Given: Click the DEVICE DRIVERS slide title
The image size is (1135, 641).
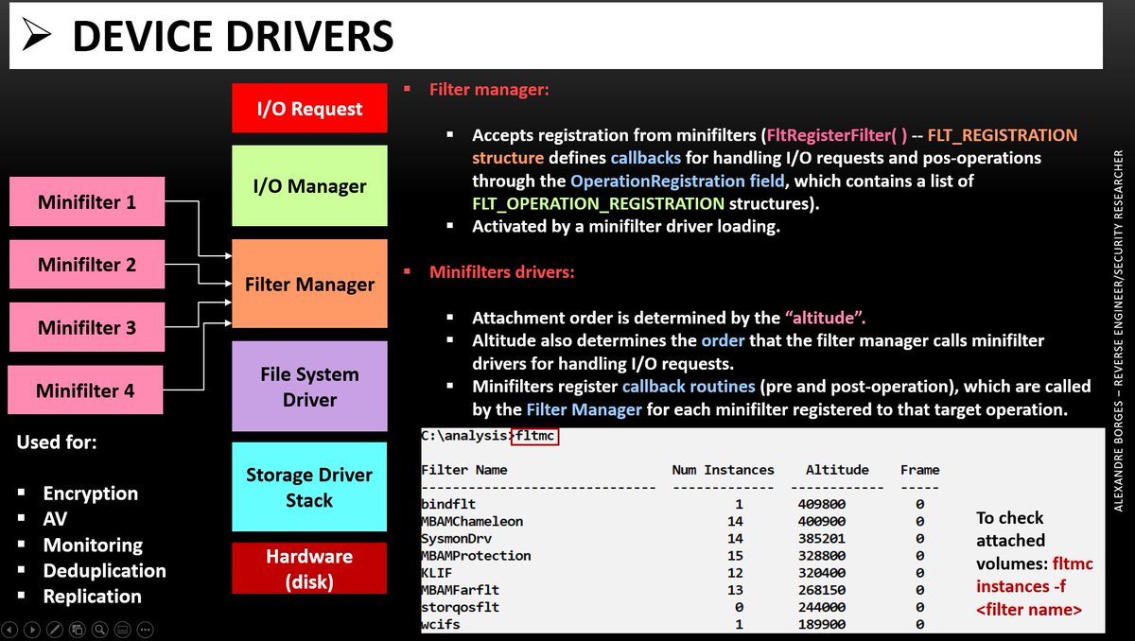Looking at the screenshot, I should [233, 37].
